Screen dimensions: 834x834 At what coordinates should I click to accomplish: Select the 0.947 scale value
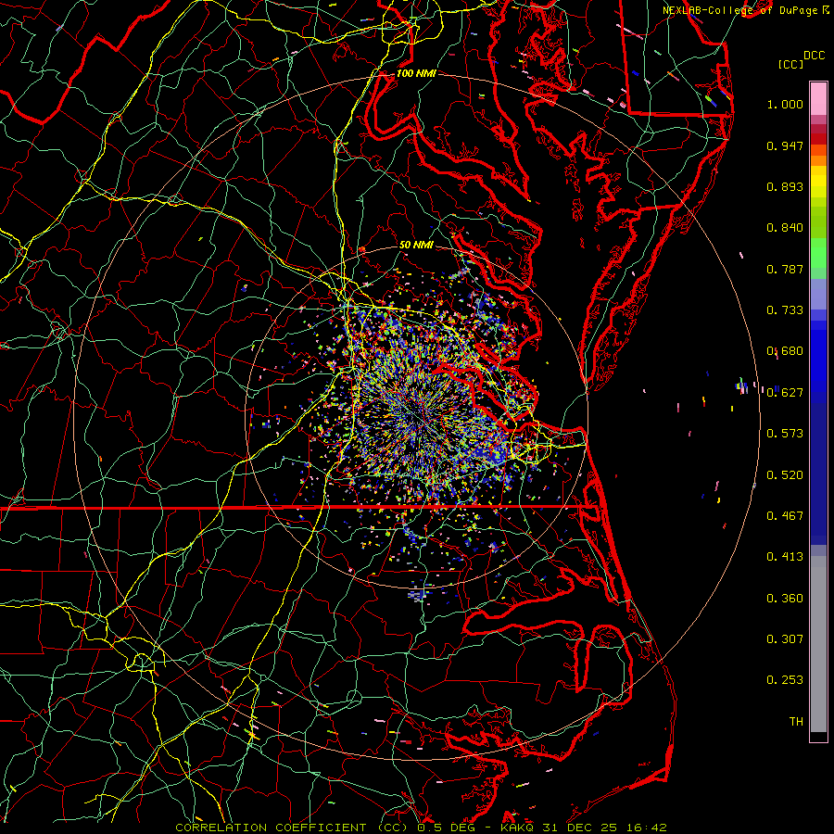[x=785, y=145]
